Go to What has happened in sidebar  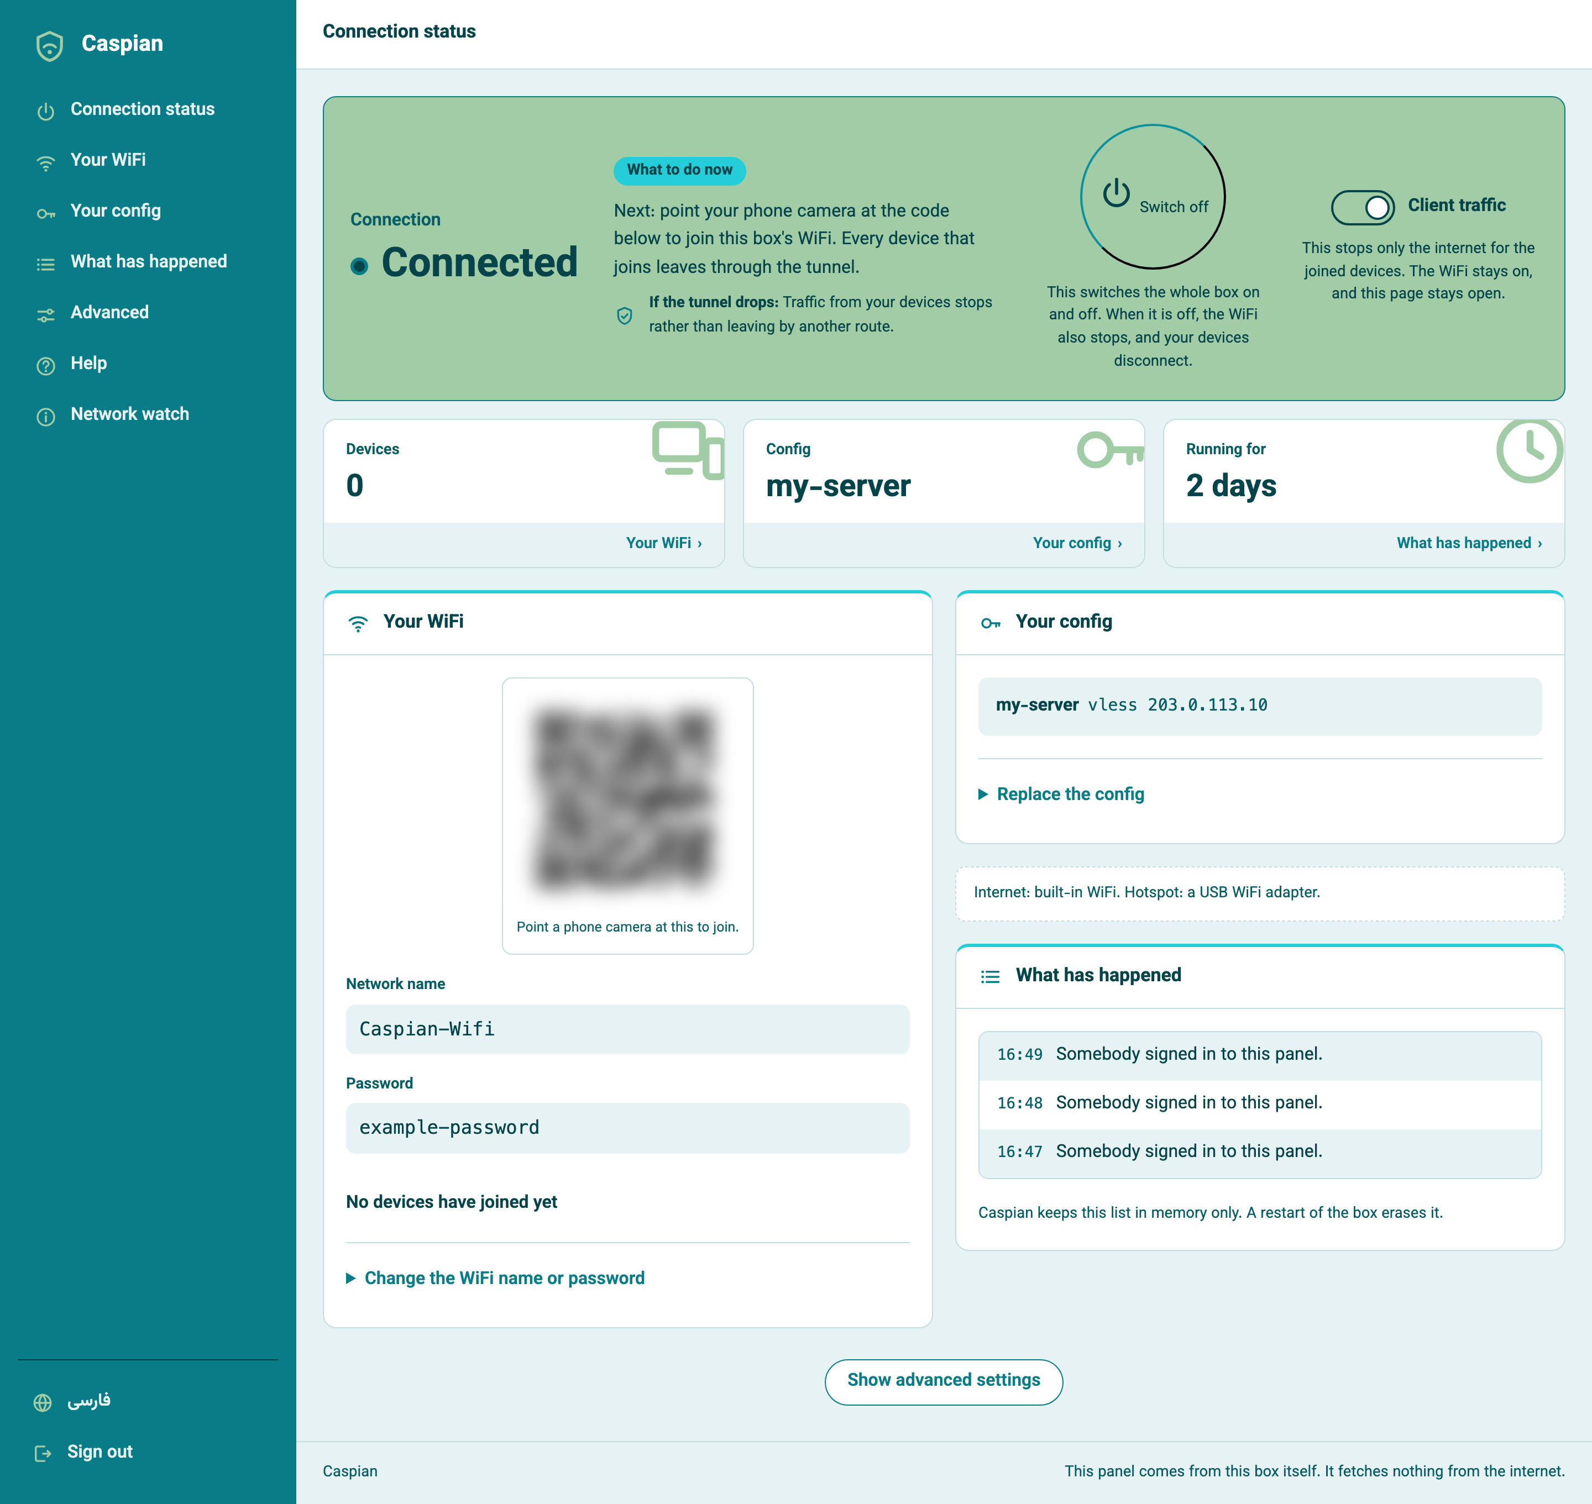click(x=148, y=262)
